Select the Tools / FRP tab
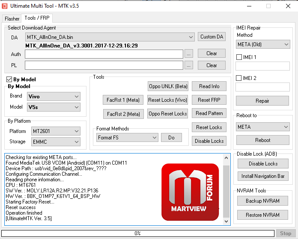The image size is (298, 239). (37, 18)
